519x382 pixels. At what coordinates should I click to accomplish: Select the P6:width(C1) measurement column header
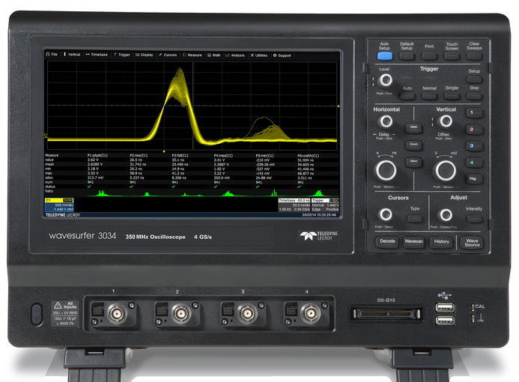point(308,156)
